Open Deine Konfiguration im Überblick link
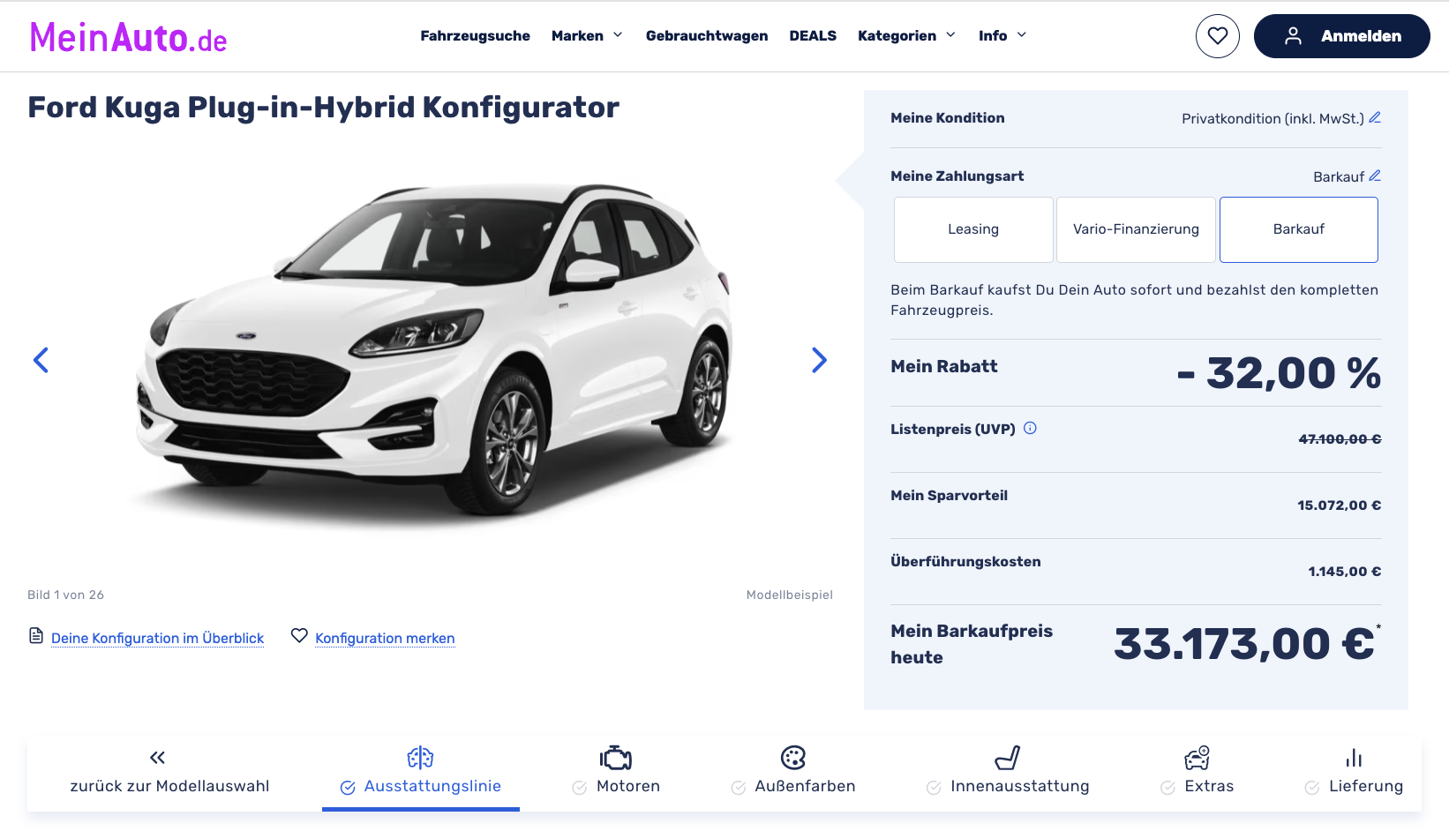This screenshot has width=1449, height=831. click(157, 638)
